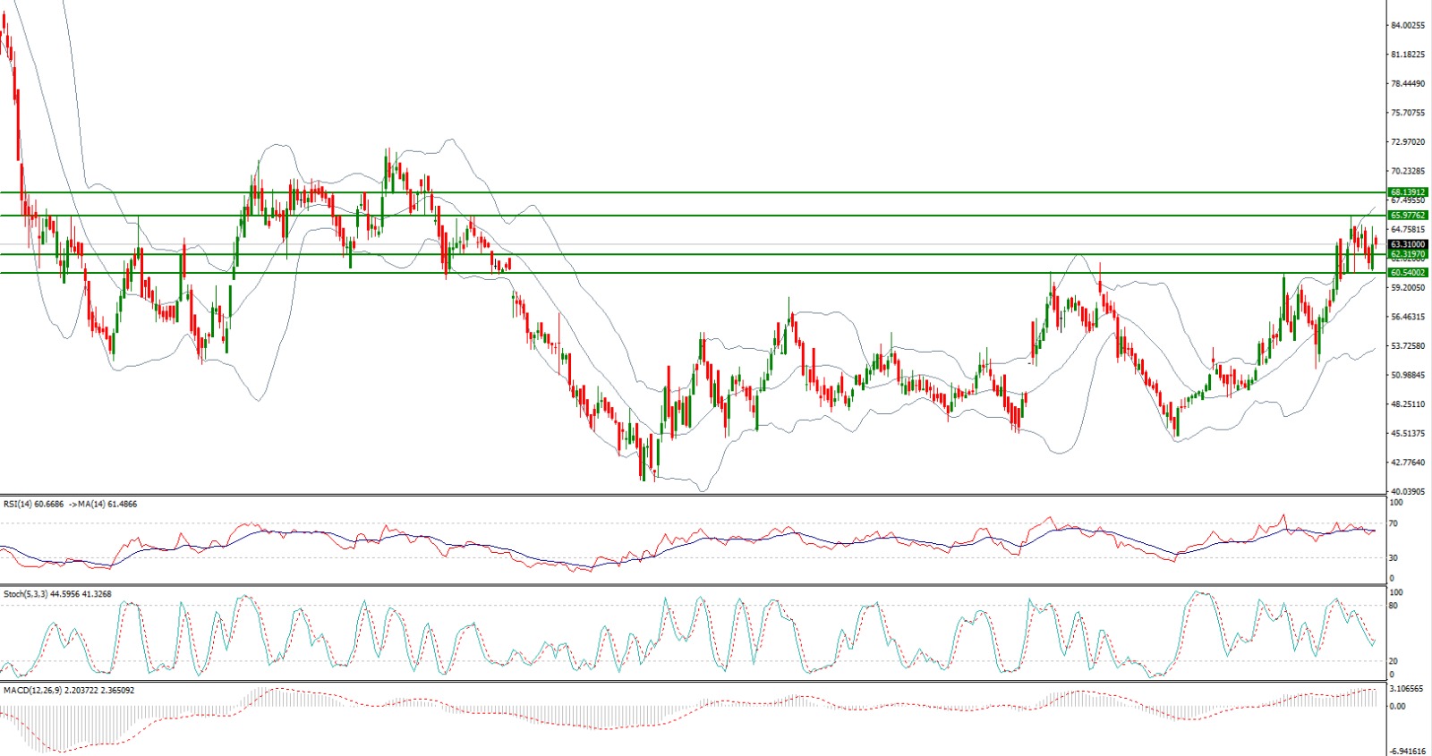Screen dimensions: 1432x756
Task: Click the 78.44490 price axis value
Action: [1407, 84]
